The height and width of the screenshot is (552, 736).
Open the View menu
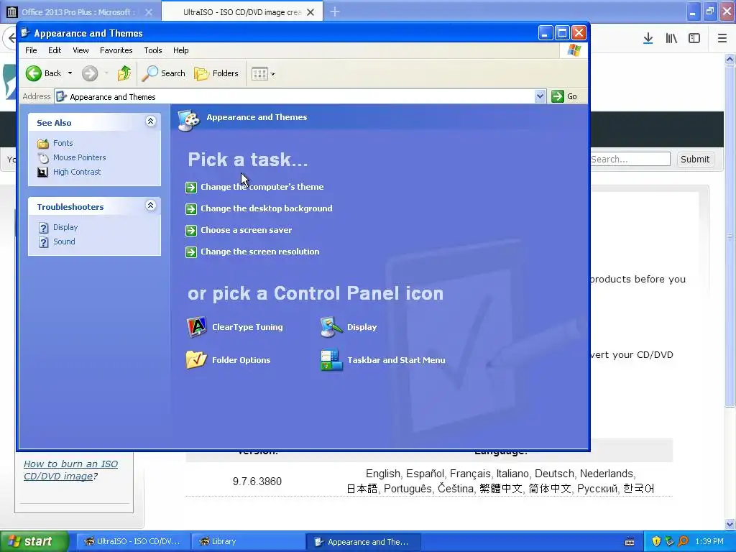[80, 50]
